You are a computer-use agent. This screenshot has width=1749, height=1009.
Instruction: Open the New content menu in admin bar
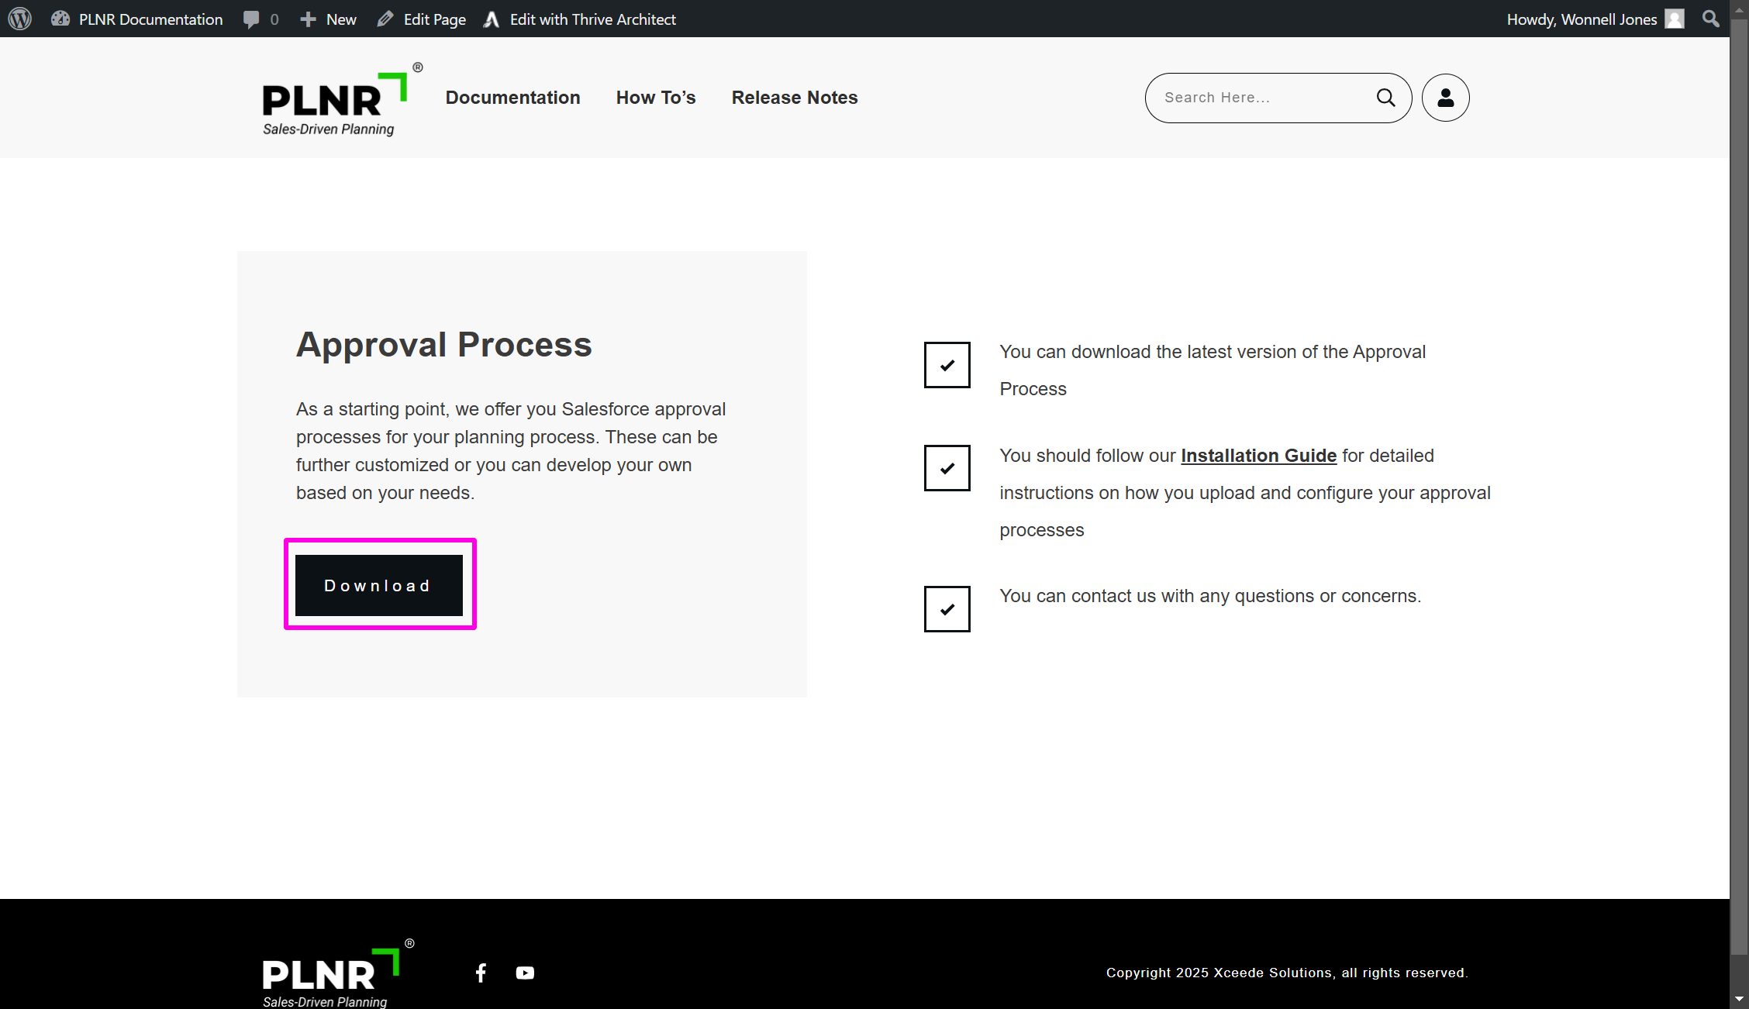tap(329, 19)
